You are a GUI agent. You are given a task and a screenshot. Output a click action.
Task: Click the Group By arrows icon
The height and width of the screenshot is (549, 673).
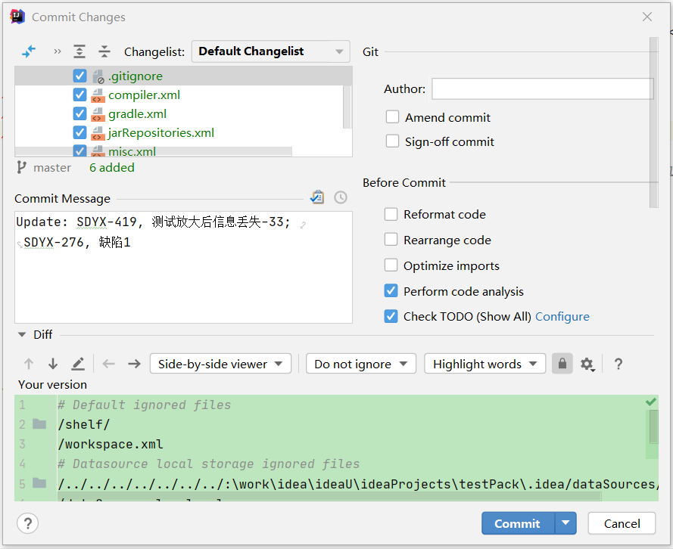(x=28, y=52)
